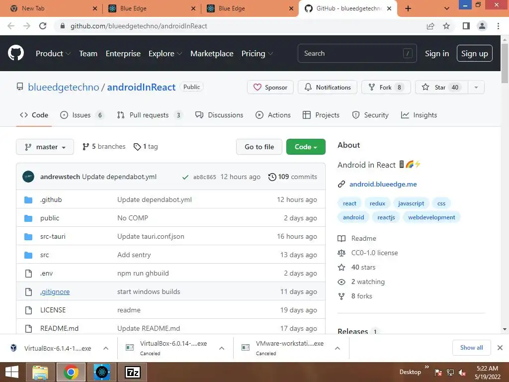Expand the Star lists dropdown arrow
The image size is (509, 382).
(x=476, y=88)
